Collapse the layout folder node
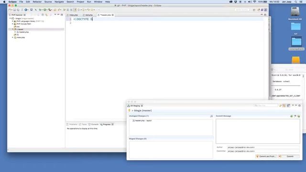This screenshot has width=306, height=172. click(x=13, y=29)
